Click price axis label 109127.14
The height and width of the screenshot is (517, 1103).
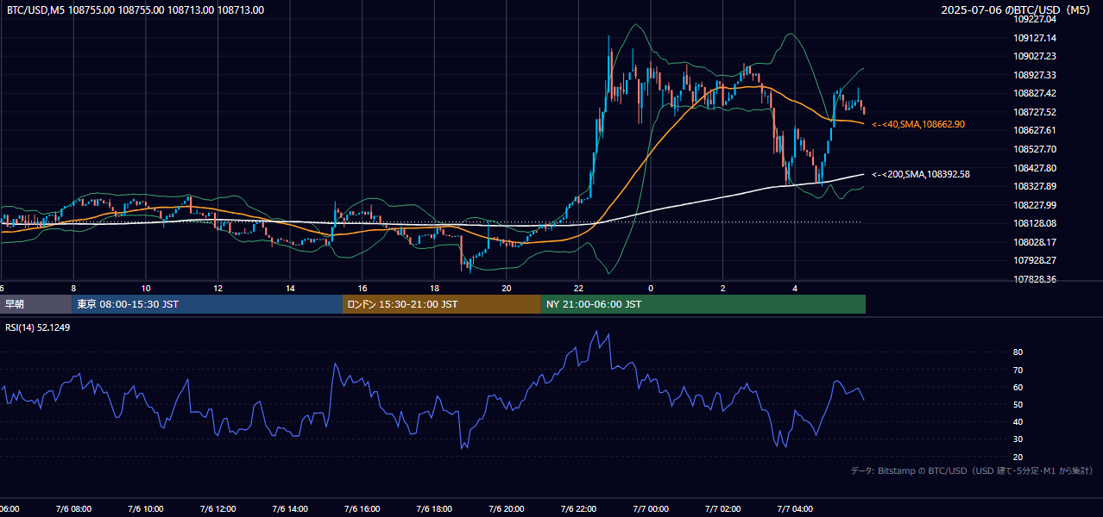coord(1035,38)
